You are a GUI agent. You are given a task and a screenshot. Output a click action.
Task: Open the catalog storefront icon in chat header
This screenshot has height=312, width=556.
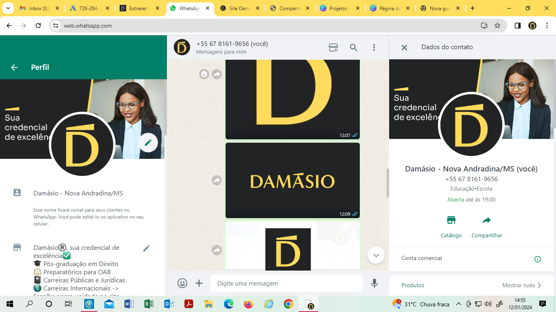click(x=333, y=48)
